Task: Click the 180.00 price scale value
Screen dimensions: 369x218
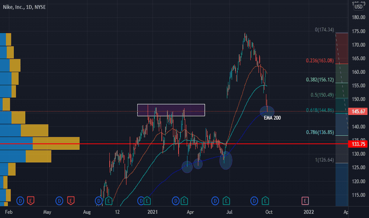Action: click(x=359, y=17)
